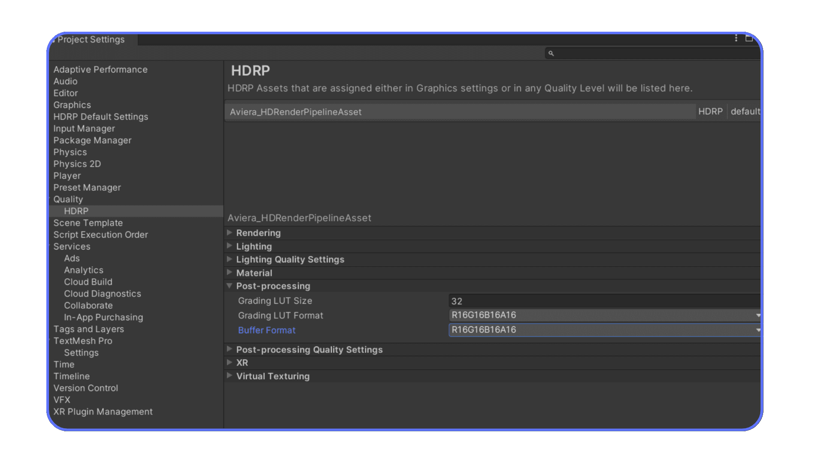Select Quality settings
Screen dimensions: 824x463
tap(68, 199)
